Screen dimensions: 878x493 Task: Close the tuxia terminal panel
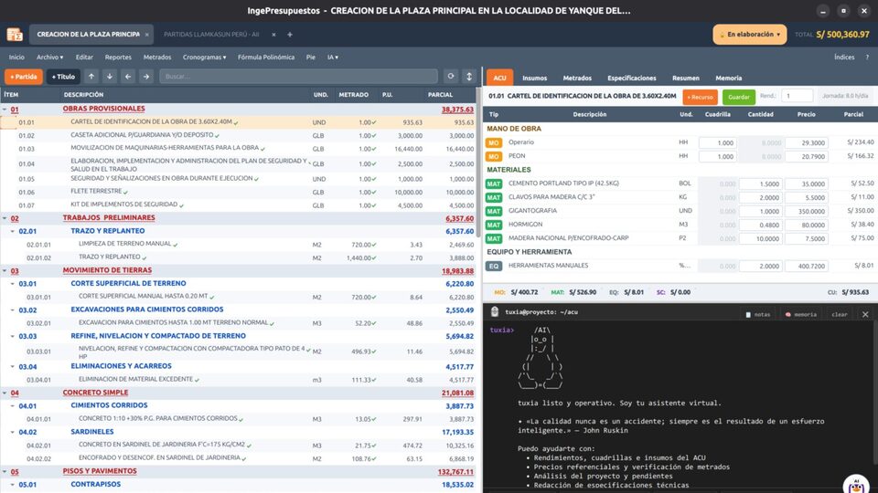point(865,315)
